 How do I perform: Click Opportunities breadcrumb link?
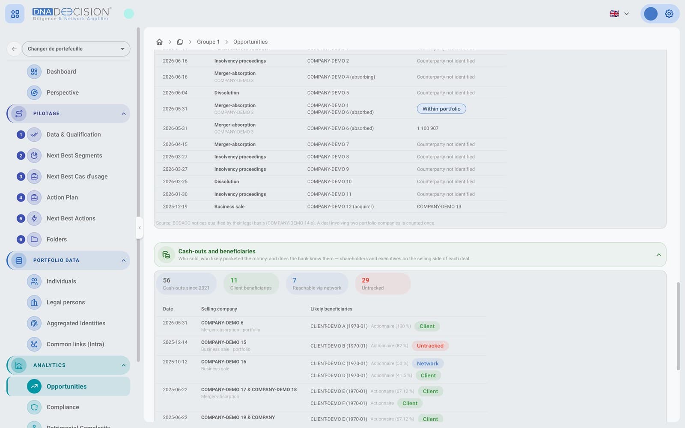pos(250,42)
